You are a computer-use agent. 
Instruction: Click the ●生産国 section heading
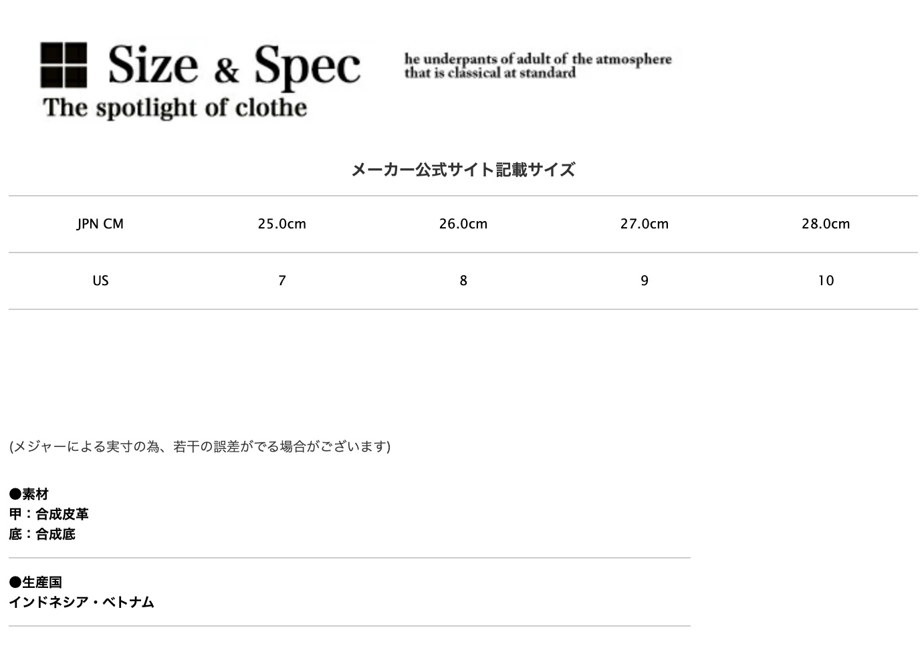click(x=35, y=583)
